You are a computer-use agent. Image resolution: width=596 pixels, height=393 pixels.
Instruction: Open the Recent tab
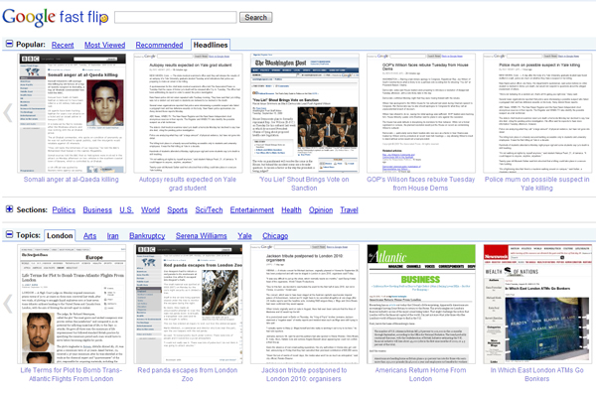pos(63,45)
